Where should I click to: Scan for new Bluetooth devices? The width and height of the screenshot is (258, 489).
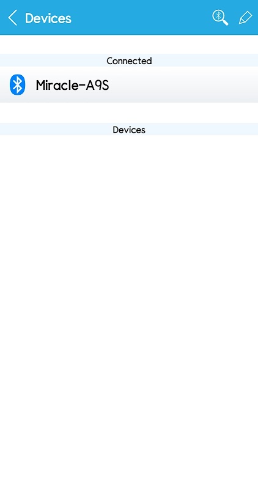click(220, 18)
